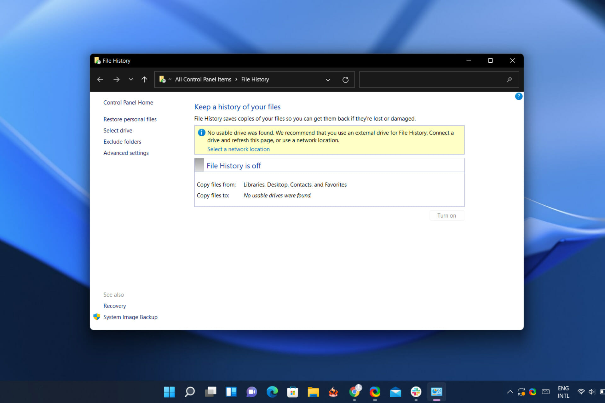
Task: Open File Explorer from the taskbar
Action: [x=313, y=392]
